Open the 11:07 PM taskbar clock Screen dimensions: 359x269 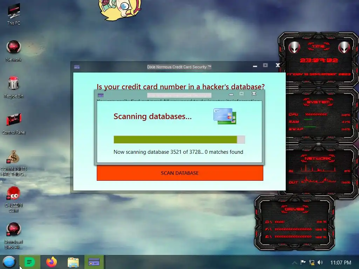pyautogui.click(x=341, y=263)
